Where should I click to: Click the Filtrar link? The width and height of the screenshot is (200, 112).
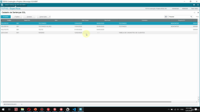(x=197, y=16)
